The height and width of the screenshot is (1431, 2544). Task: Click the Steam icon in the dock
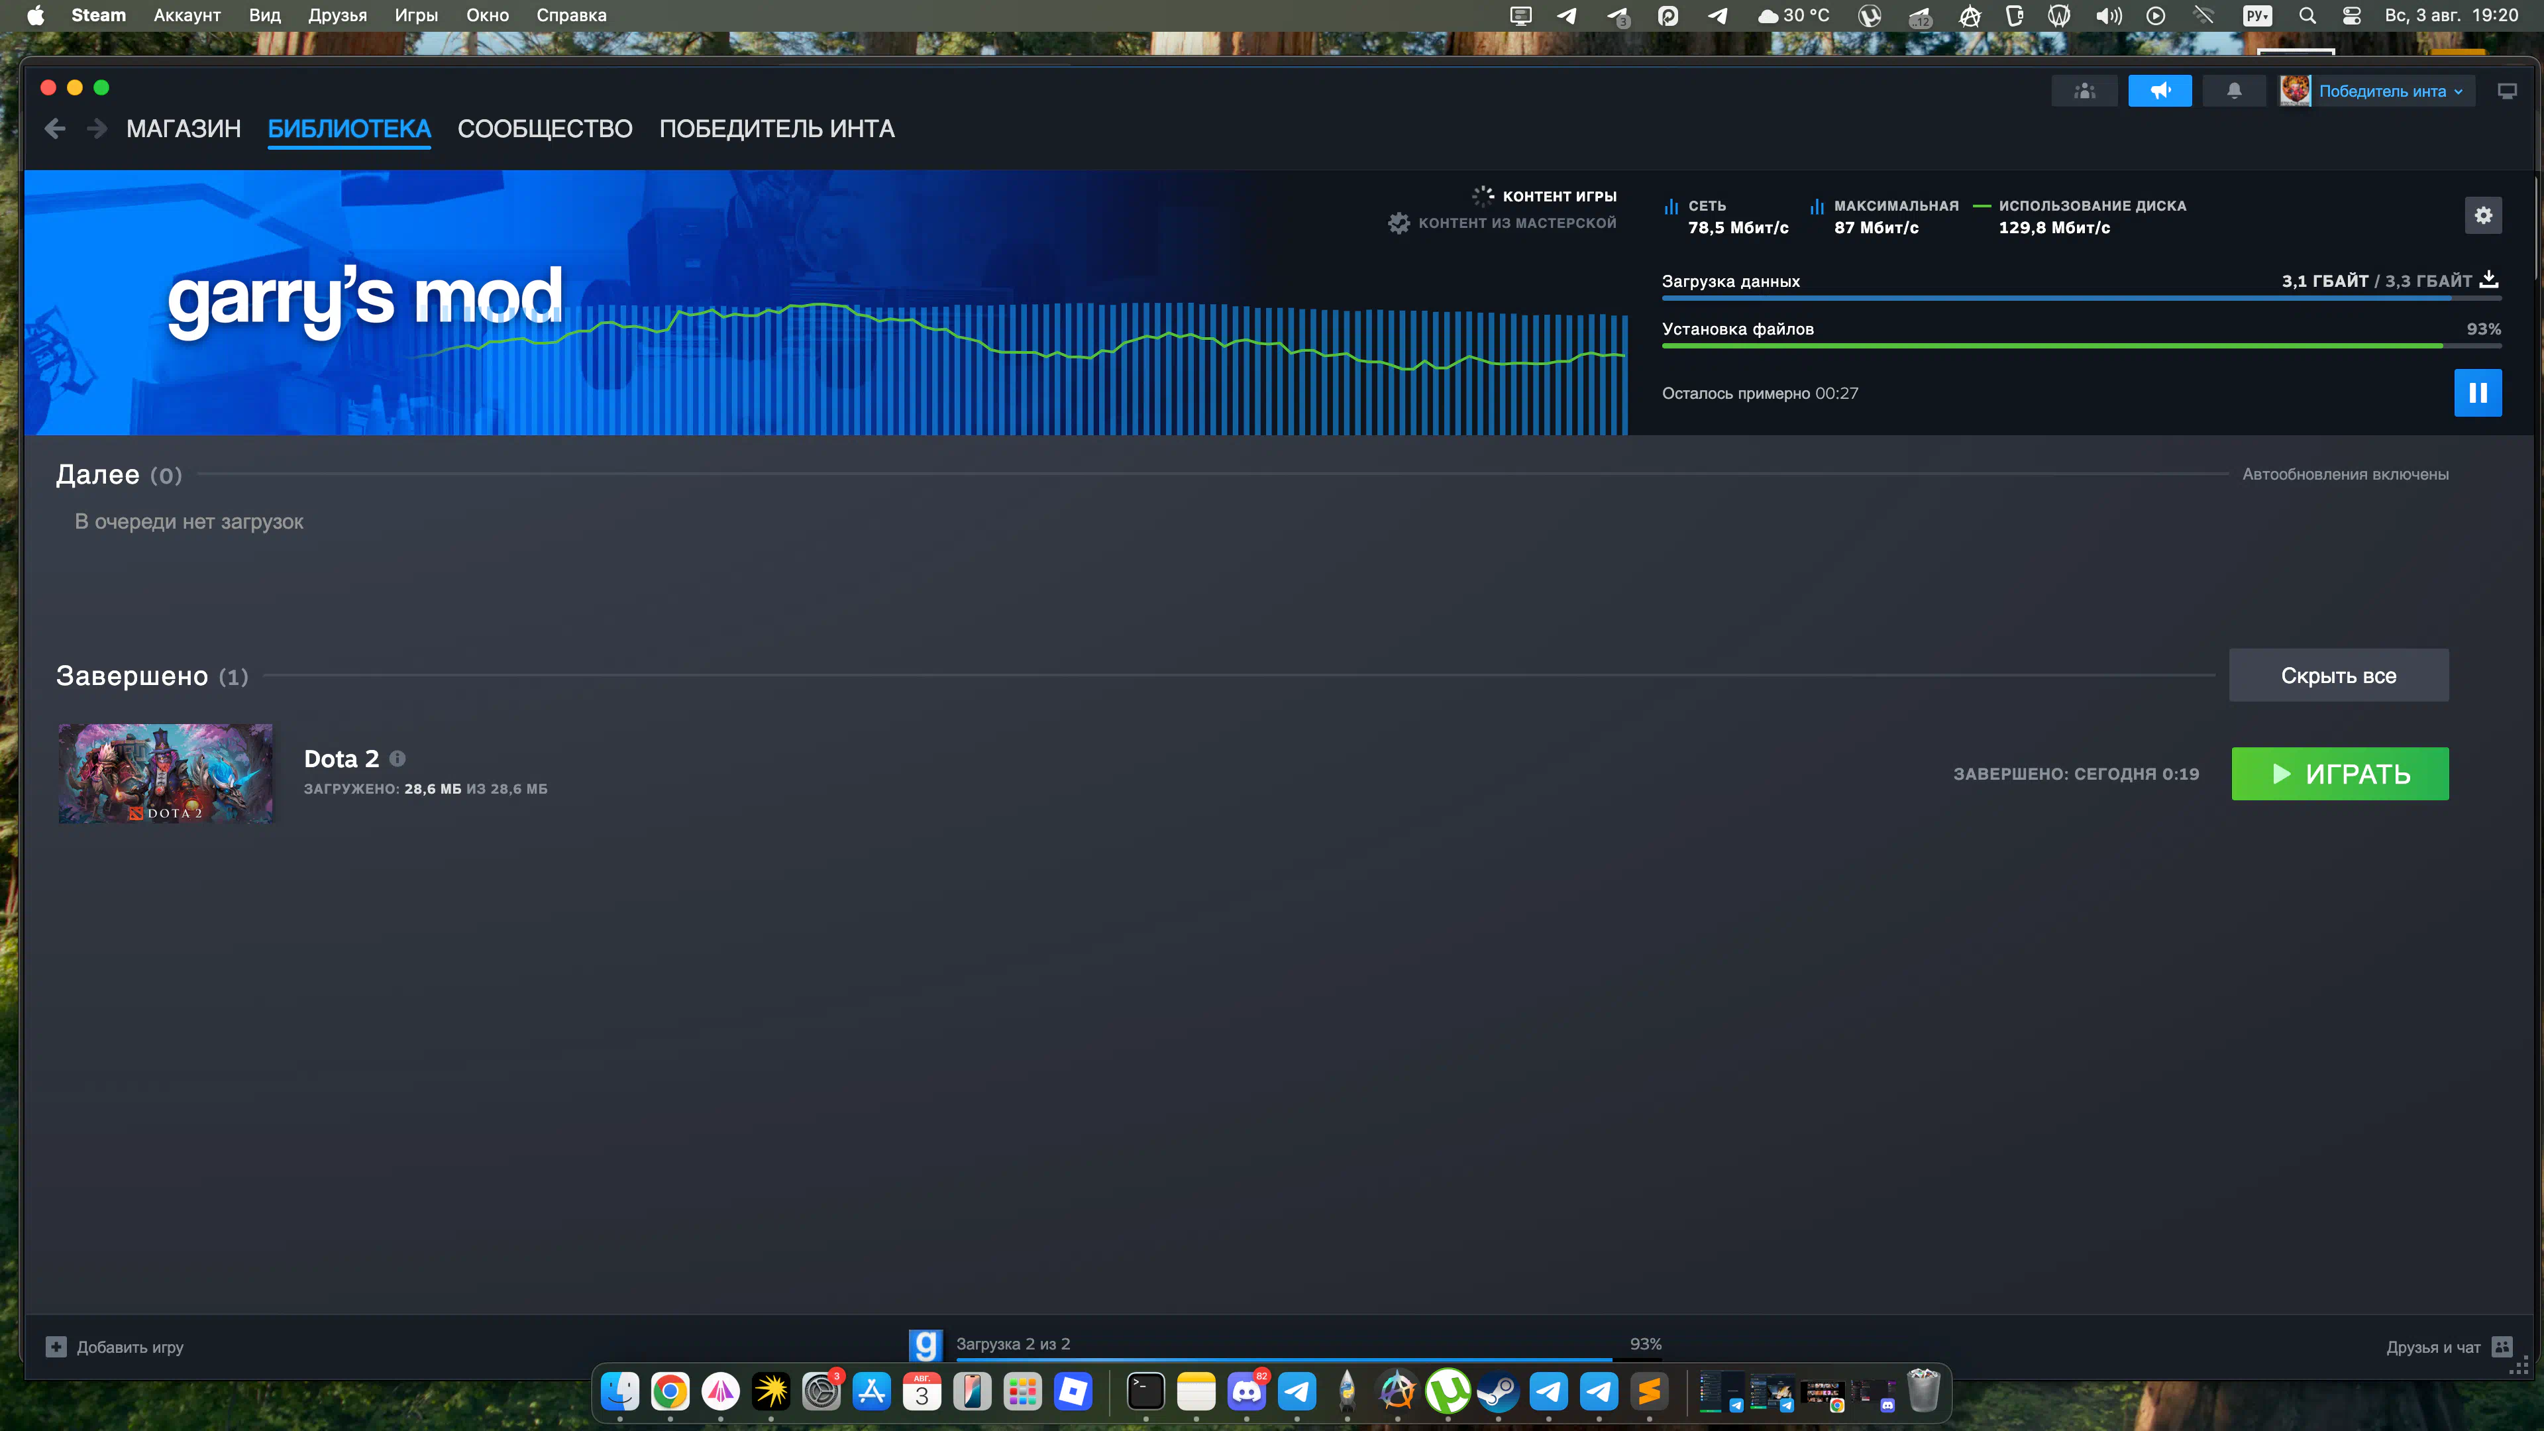pos(1498,1393)
